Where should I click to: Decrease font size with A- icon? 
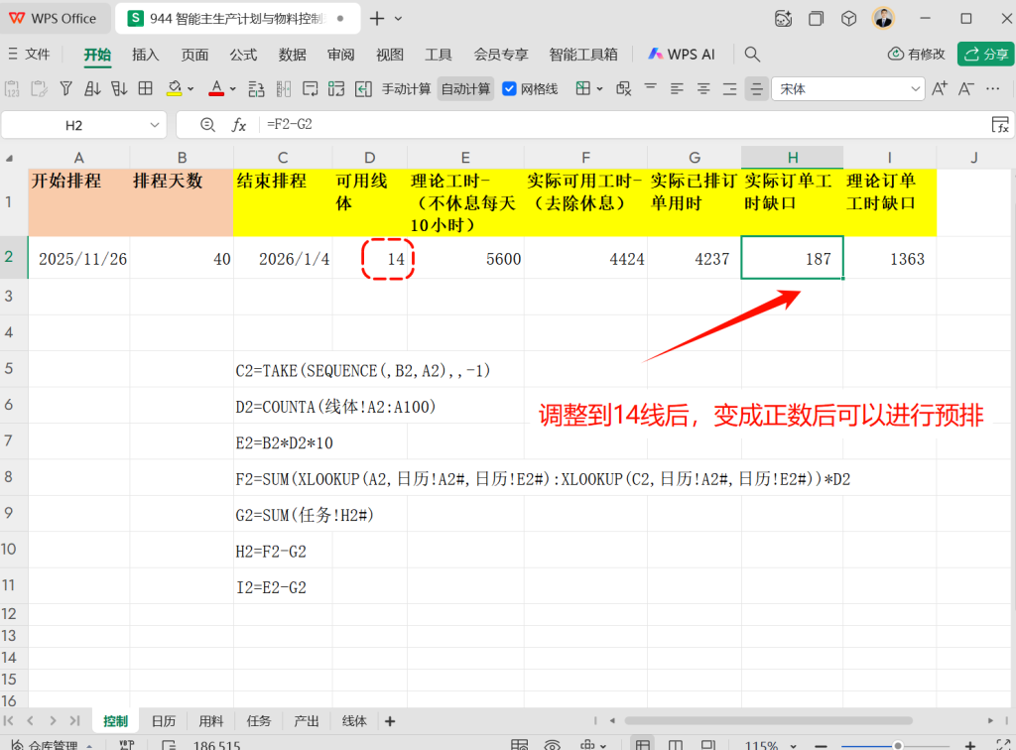tap(966, 88)
